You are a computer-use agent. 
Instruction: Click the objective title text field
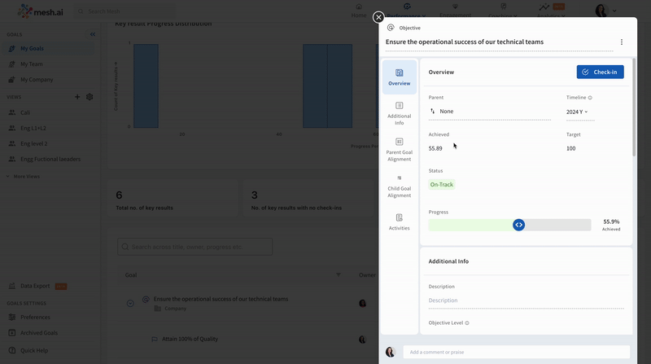click(499, 42)
